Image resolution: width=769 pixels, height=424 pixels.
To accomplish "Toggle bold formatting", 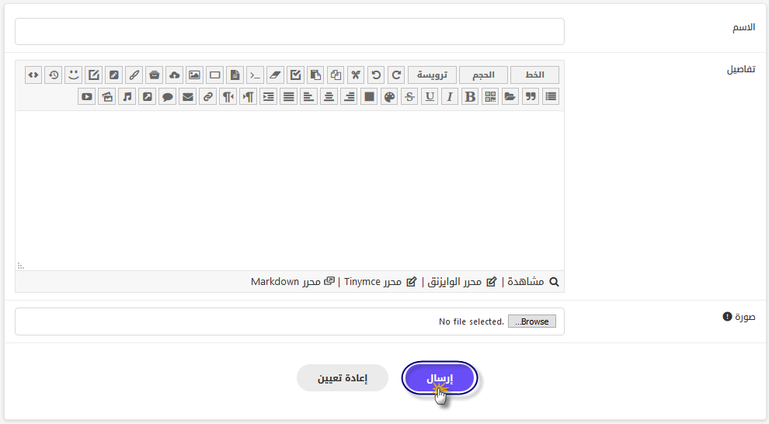I will pyautogui.click(x=470, y=96).
